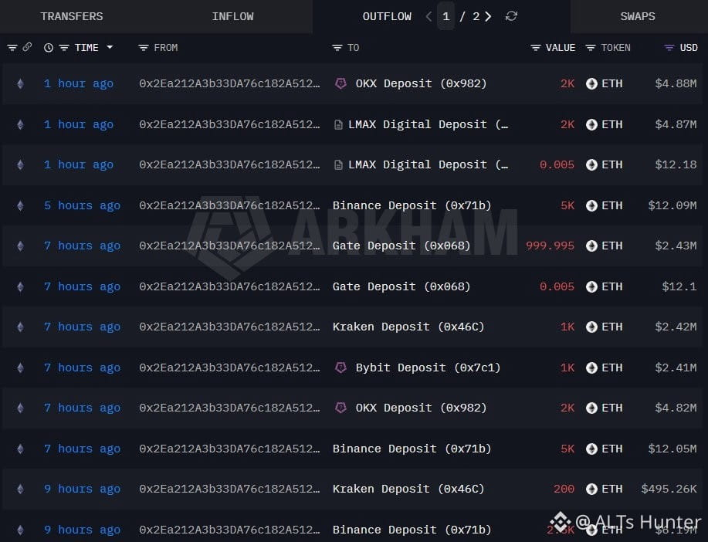Open Gate Deposit (0x068) in $12.1 row

tap(401, 286)
